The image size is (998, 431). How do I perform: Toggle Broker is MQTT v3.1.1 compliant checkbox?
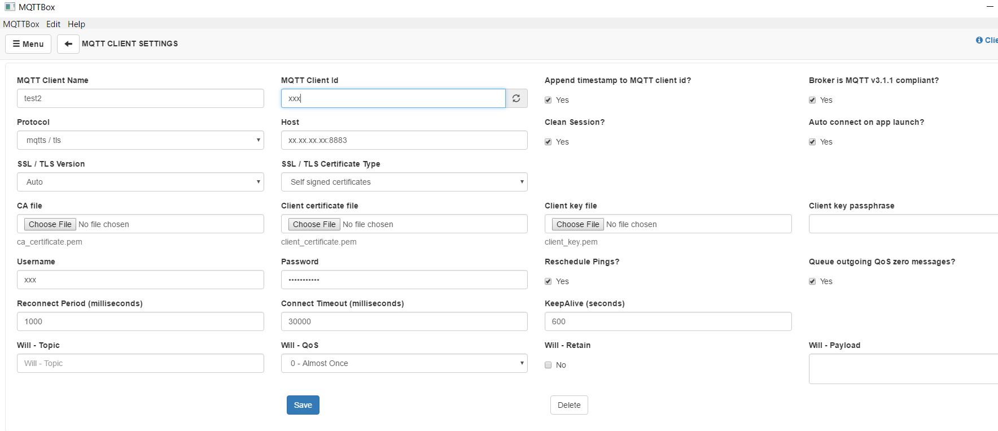[812, 100]
